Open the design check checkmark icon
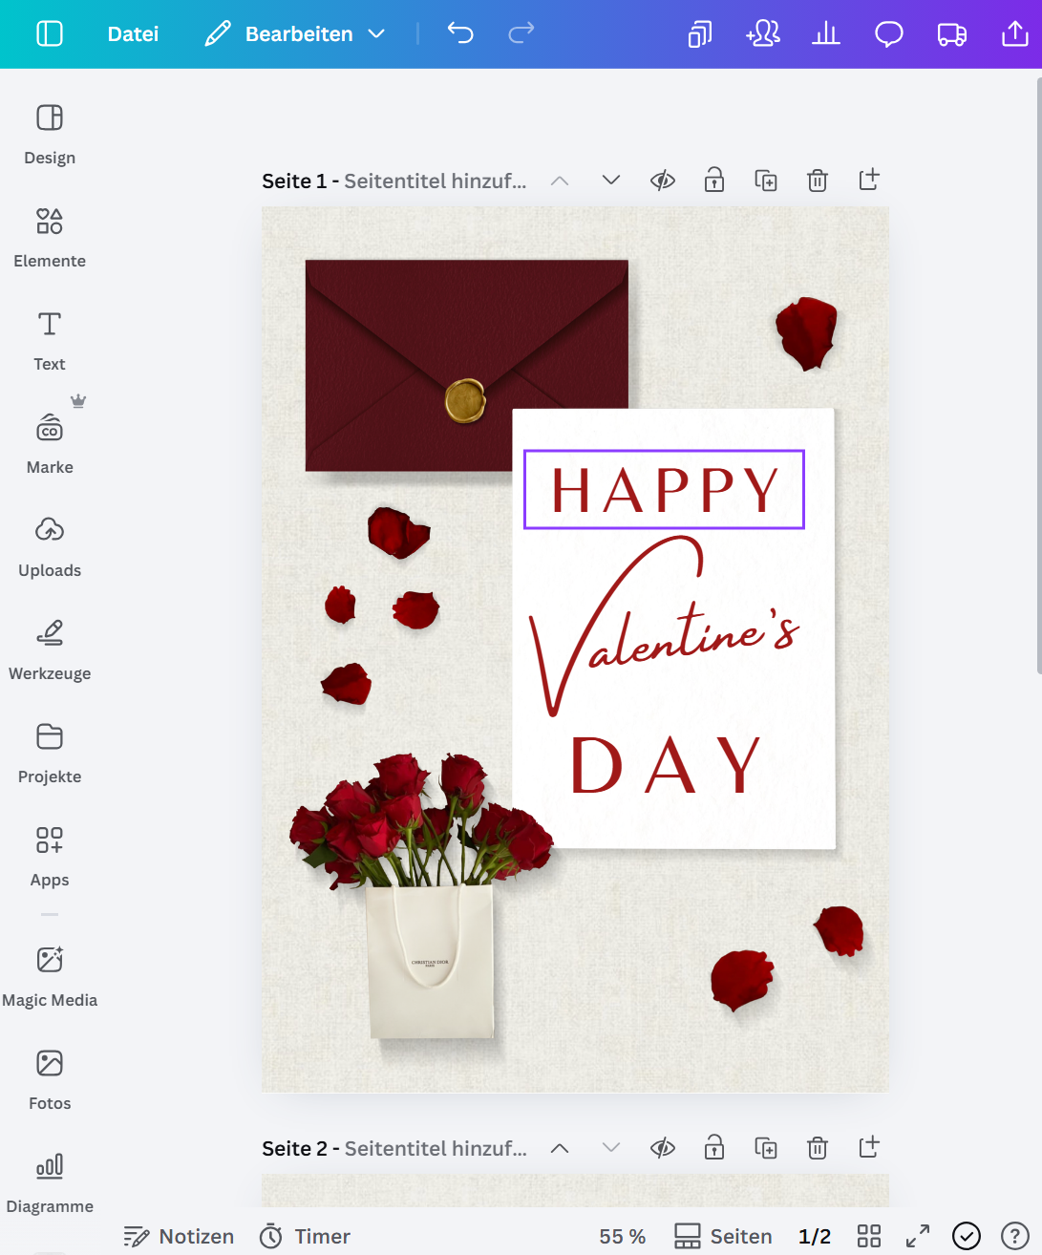Screen dimensions: 1042x1255 point(967,1236)
